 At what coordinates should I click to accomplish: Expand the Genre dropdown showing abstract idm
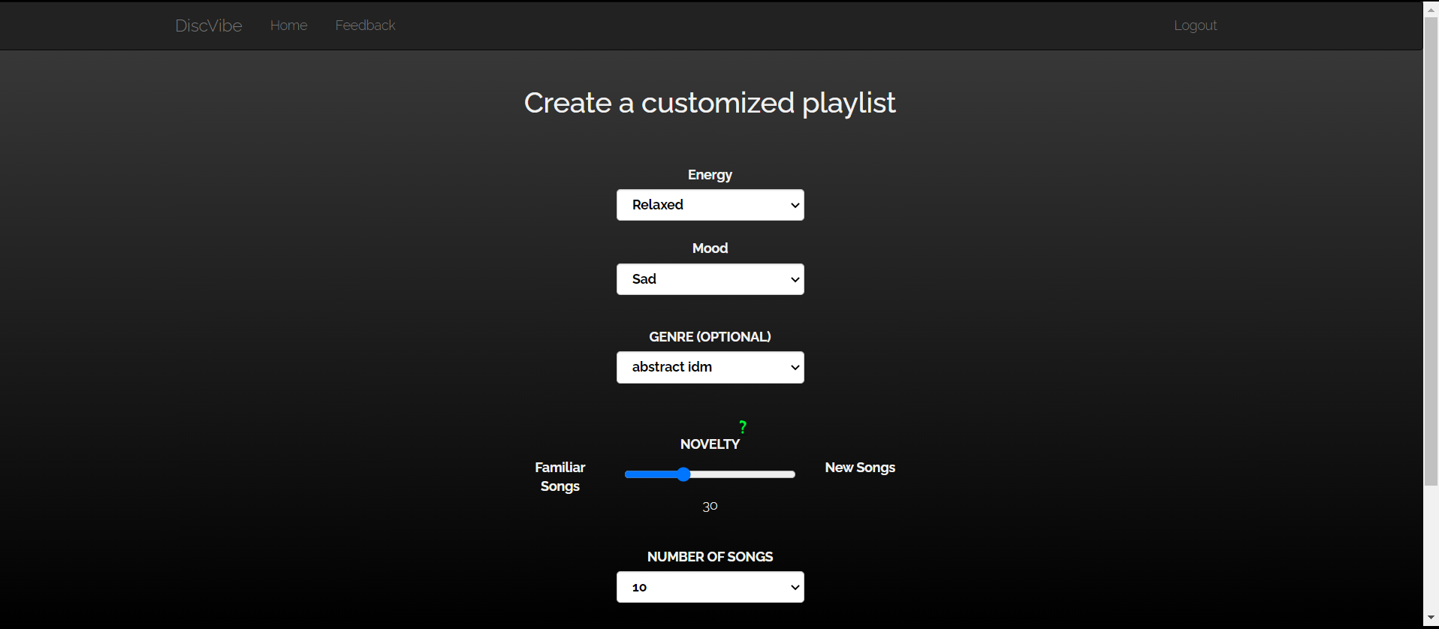(x=710, y=367)
